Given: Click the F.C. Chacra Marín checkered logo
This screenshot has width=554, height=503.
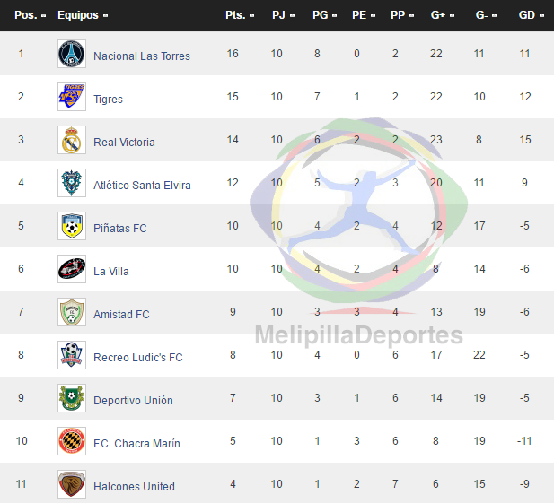Looking at the screenshot, I should 72,441.
